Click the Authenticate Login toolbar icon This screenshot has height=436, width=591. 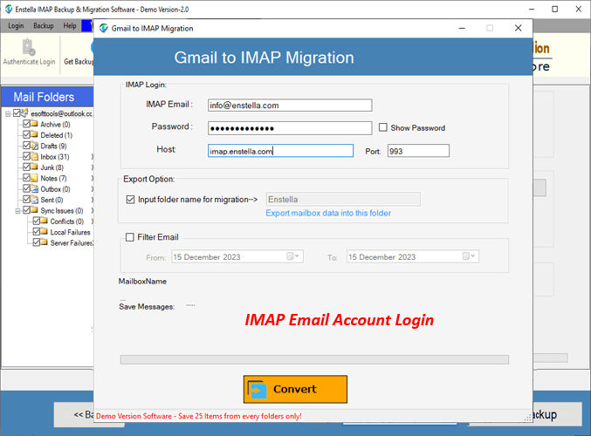(28, 47)
